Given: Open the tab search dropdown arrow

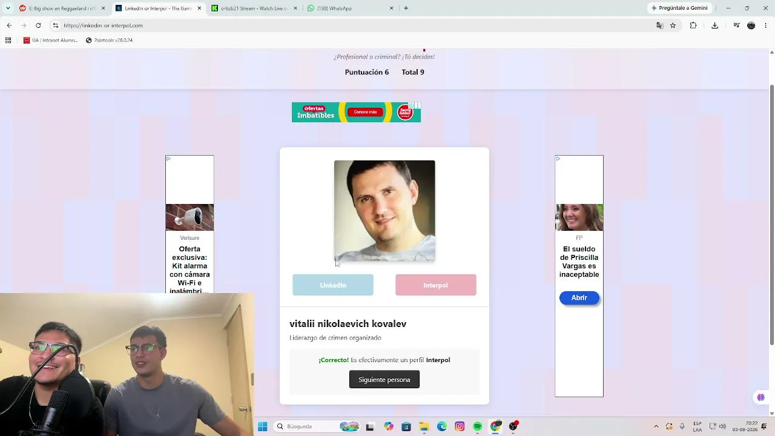Looking at the screenshot, I should click(8, 8).
